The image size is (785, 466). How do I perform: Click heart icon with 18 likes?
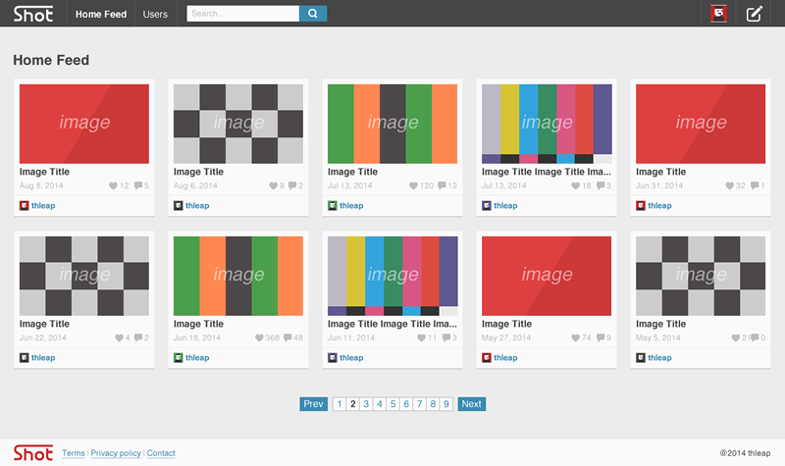click(575, 185)
